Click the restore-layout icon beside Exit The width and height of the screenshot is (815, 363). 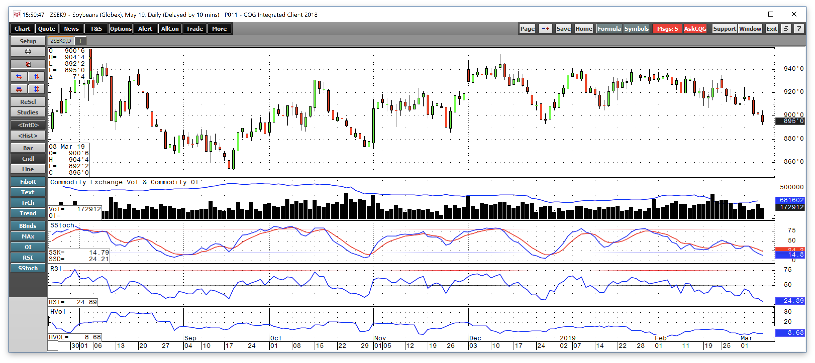(x=786, y=28)
